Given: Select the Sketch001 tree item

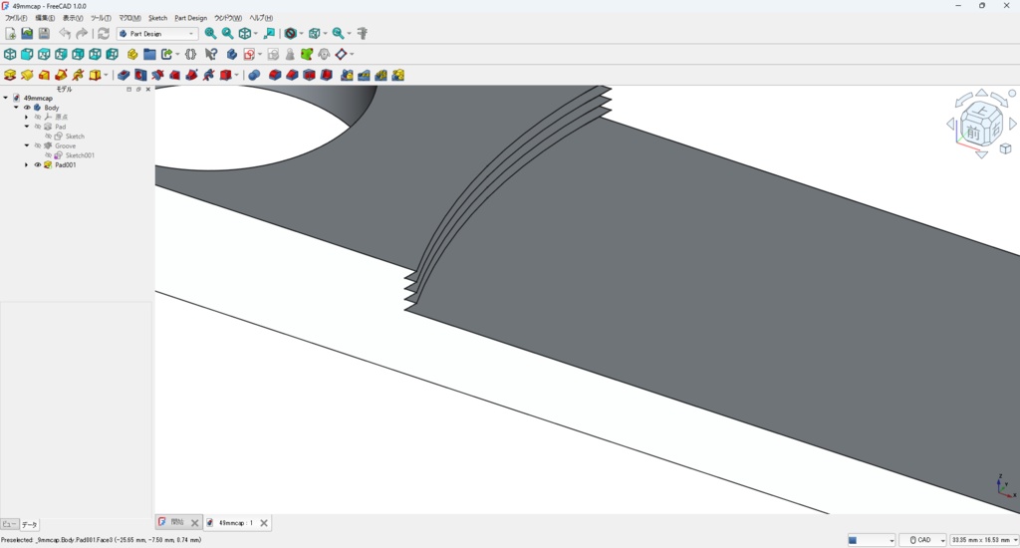Looking at the screenshot, I should [x=80, y=155].
